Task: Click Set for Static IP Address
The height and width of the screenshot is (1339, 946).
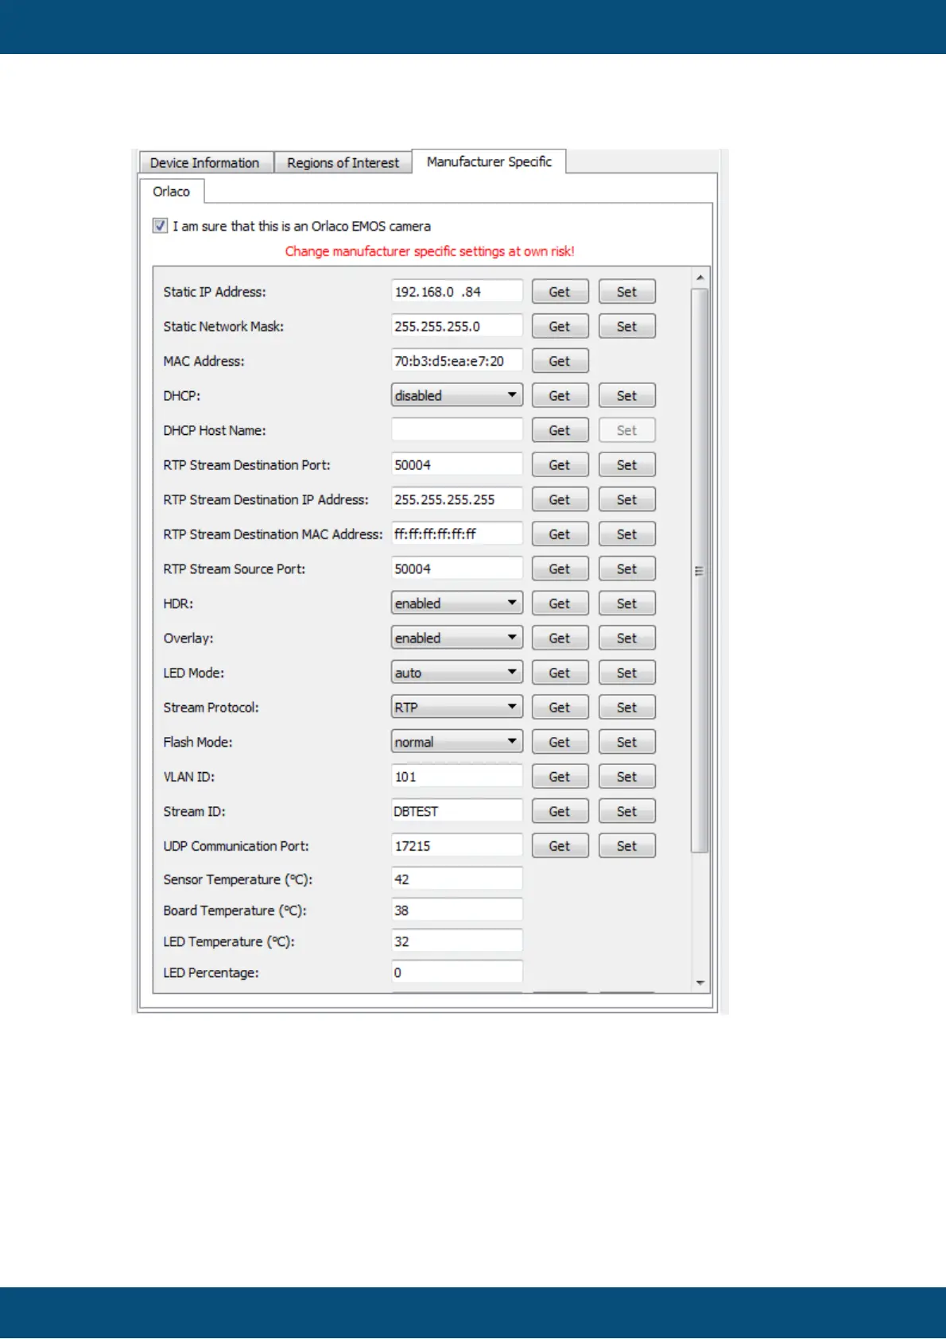Action: coord(627,292)
